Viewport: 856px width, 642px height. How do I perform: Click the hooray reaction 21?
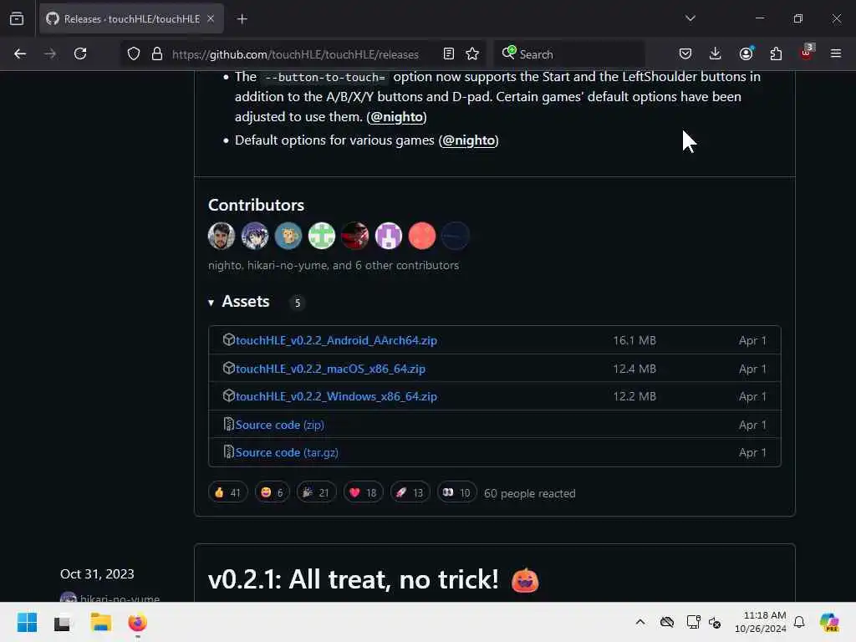point(316,493)
